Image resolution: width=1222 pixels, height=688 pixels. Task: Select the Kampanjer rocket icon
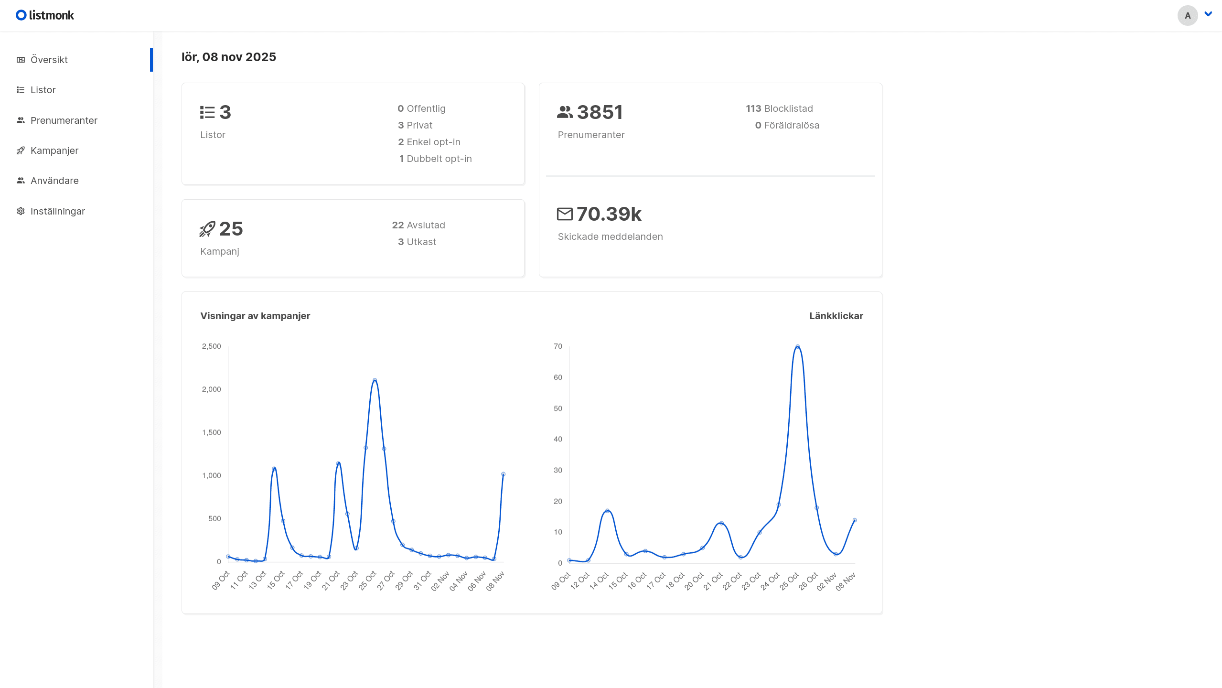pos(21,150)
